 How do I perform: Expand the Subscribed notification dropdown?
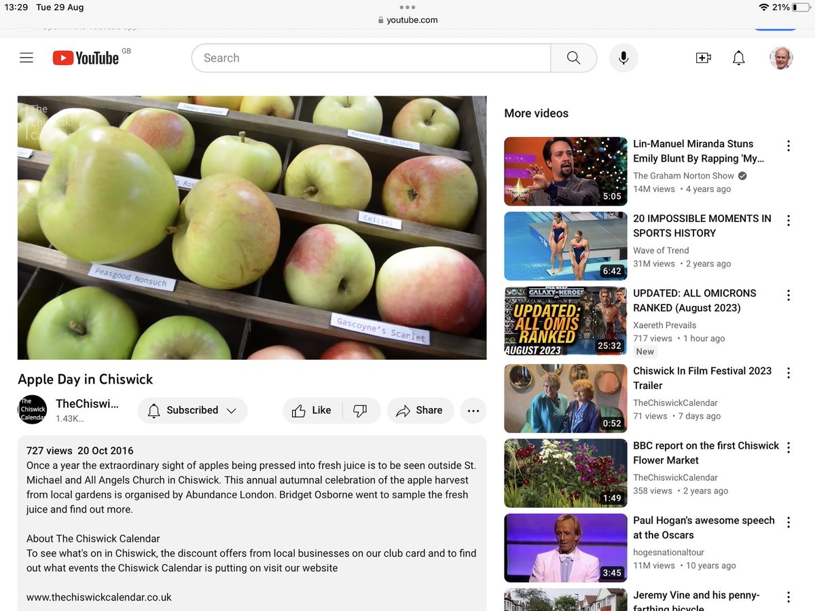coord(192,410)
